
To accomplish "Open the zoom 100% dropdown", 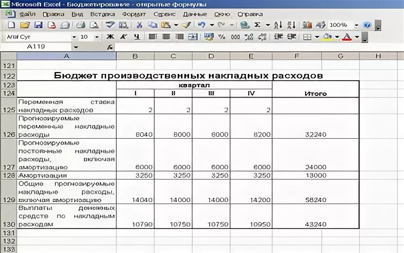I will point(356,25).
